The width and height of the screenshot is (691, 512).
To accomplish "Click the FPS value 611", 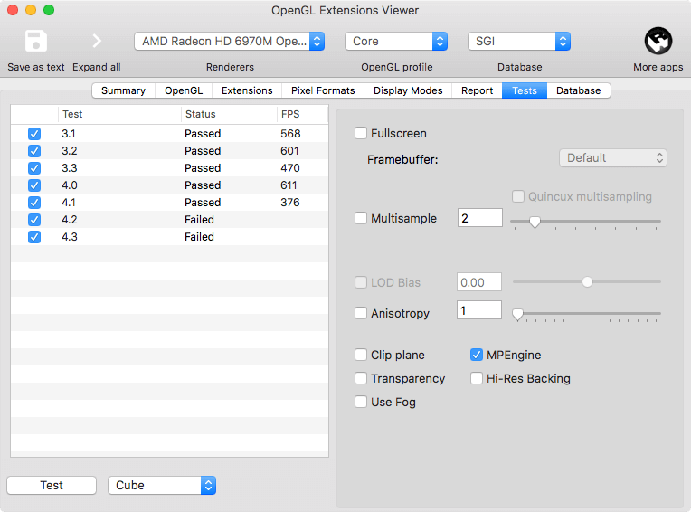I will pos(289,185).
